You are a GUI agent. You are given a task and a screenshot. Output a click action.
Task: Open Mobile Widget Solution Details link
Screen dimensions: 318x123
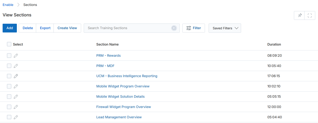point(120,97)
